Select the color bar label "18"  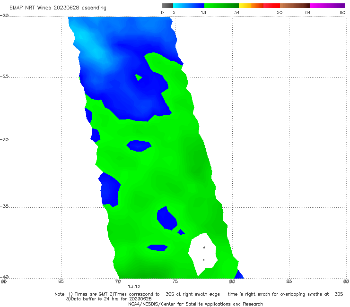pos(203,12)
